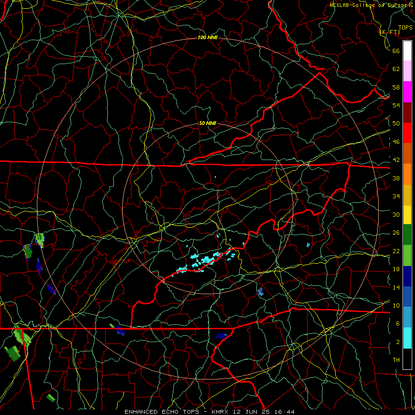Click the large light green echo at bottom-left state corner

coord(22,336)
